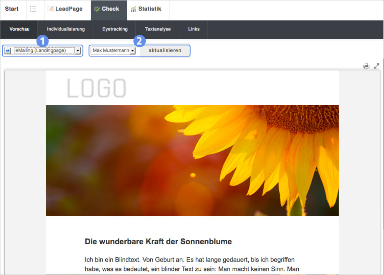Click the print icon above the preview
This screenshot has height=275, width=384.
point(366,66)
